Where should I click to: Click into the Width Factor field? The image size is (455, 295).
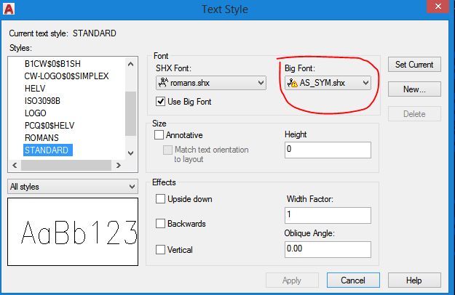click(x=328, y=216)
